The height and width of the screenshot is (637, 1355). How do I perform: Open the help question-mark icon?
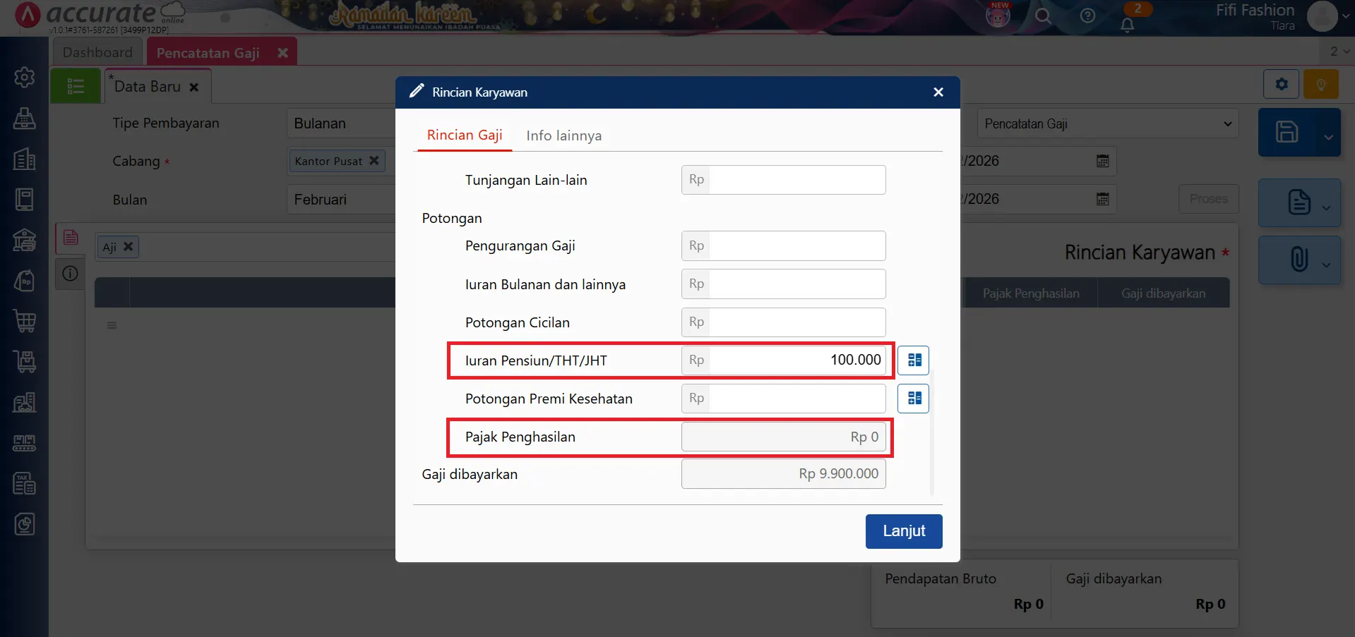1087,16
